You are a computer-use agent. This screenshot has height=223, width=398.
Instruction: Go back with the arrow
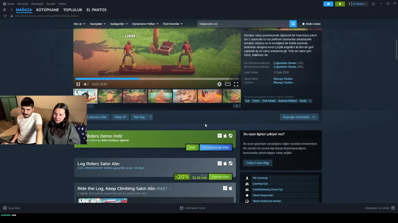[5, 10]
